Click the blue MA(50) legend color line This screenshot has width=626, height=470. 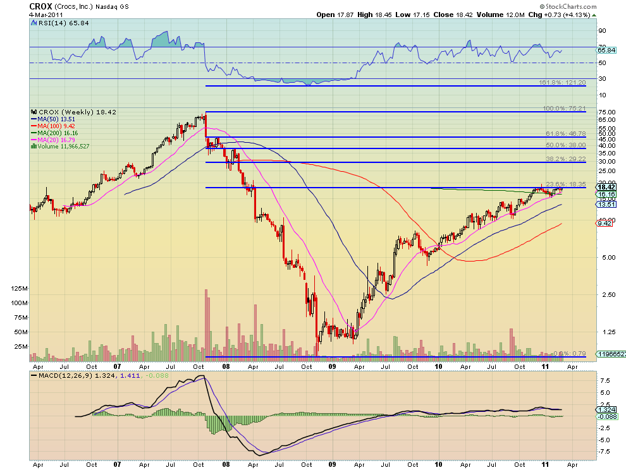pos(34,119)
